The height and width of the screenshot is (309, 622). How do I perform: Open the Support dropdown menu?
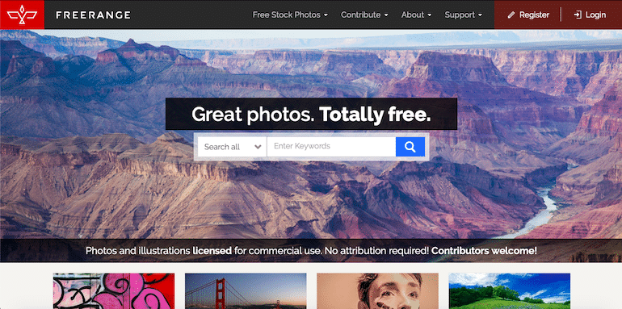coord(464,15)
